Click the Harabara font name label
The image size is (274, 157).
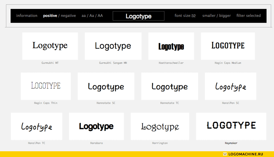coord(96,143)
